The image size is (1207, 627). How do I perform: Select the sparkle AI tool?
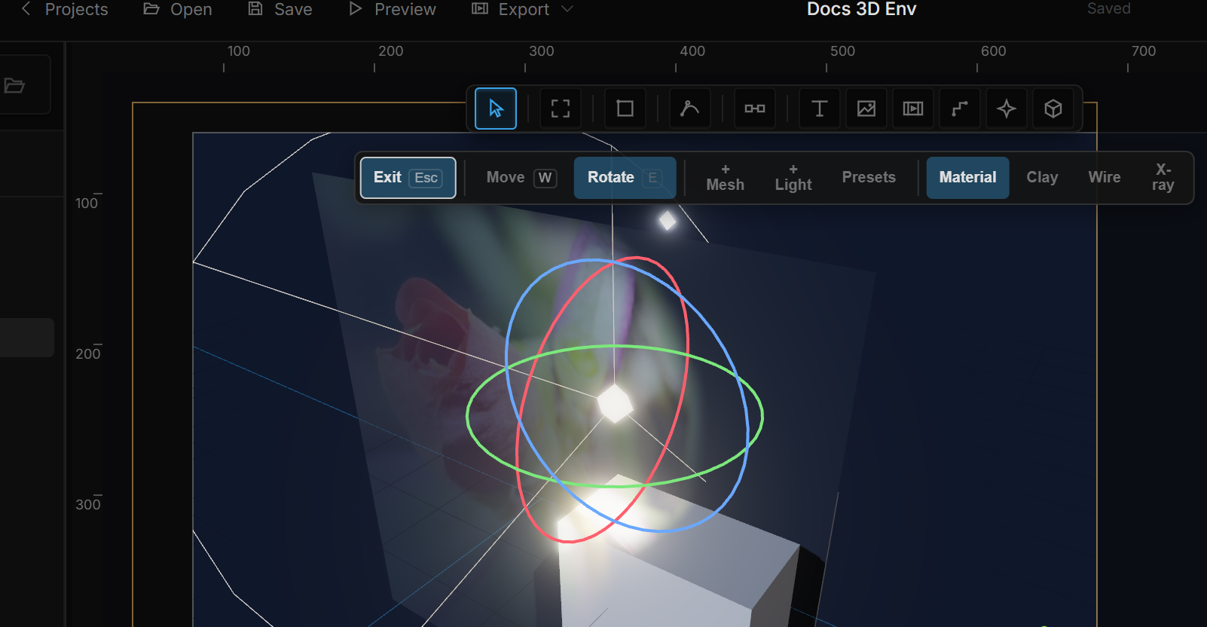1007,109
